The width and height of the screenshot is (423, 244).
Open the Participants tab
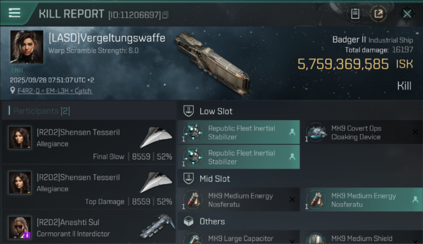(x=41, y=111)
